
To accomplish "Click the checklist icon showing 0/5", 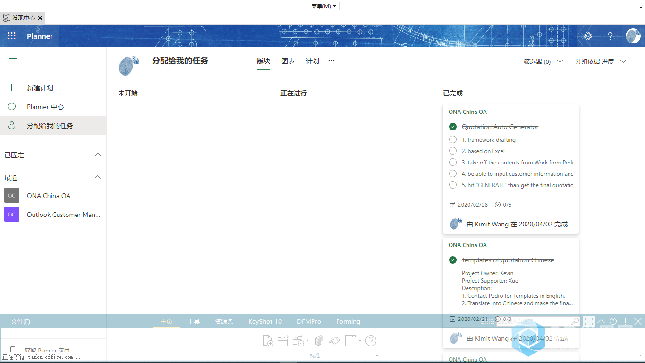I will tap(498, 205).
